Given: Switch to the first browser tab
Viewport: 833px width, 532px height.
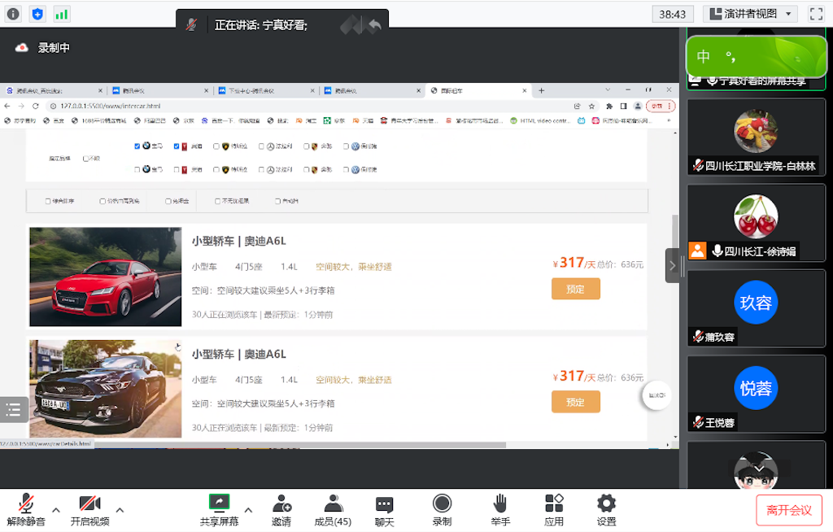Looking at the screenshot, I should pyautogui.click(x=54, y=90).
